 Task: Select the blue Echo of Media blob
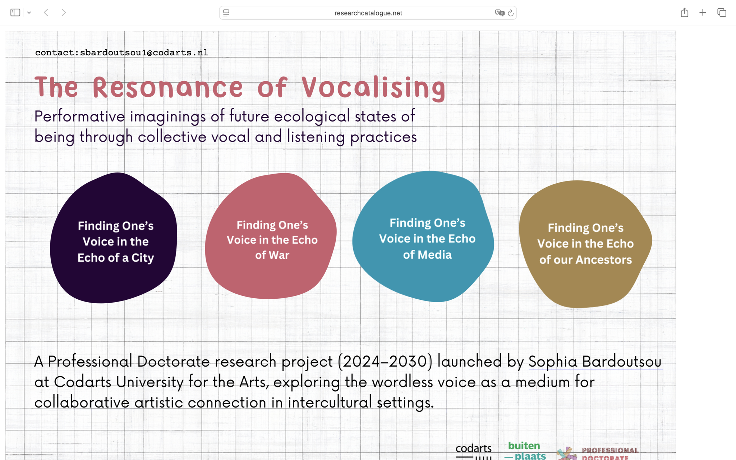427,238
